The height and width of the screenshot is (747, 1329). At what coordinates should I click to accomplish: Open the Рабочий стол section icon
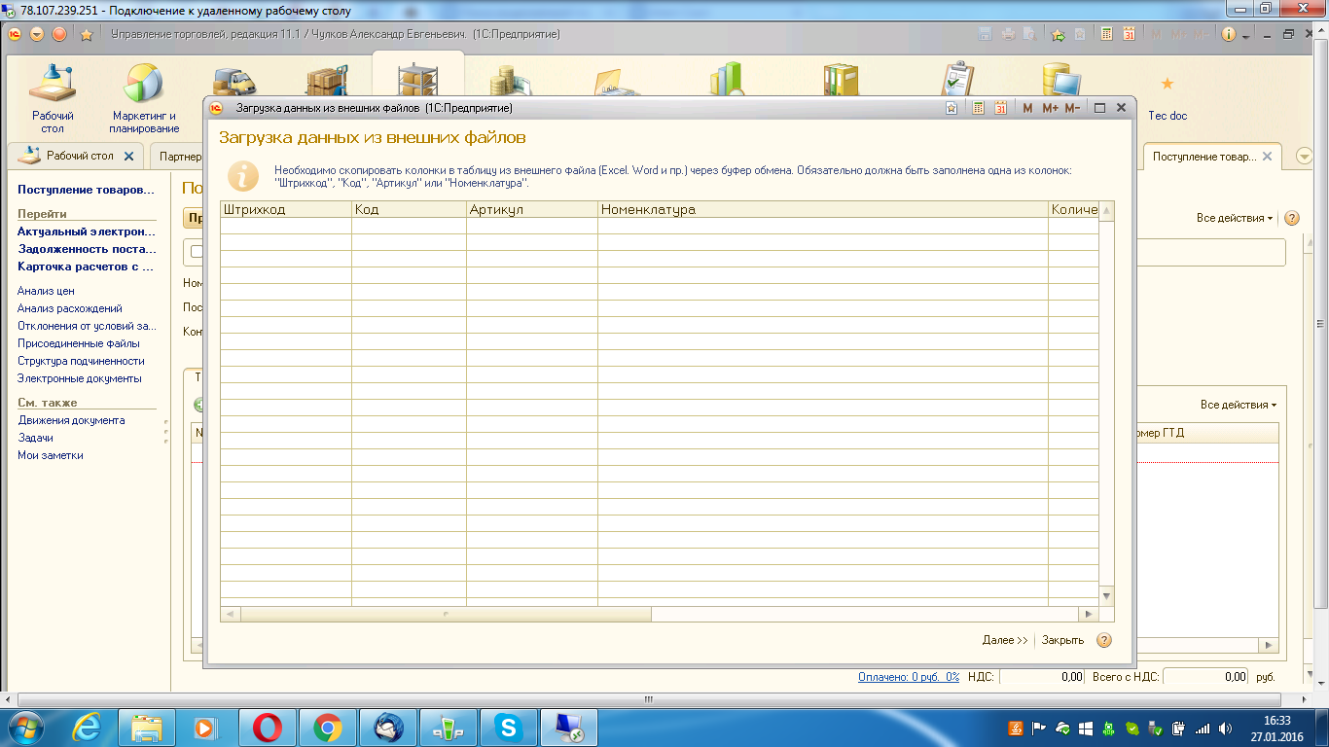pos(52,85)
